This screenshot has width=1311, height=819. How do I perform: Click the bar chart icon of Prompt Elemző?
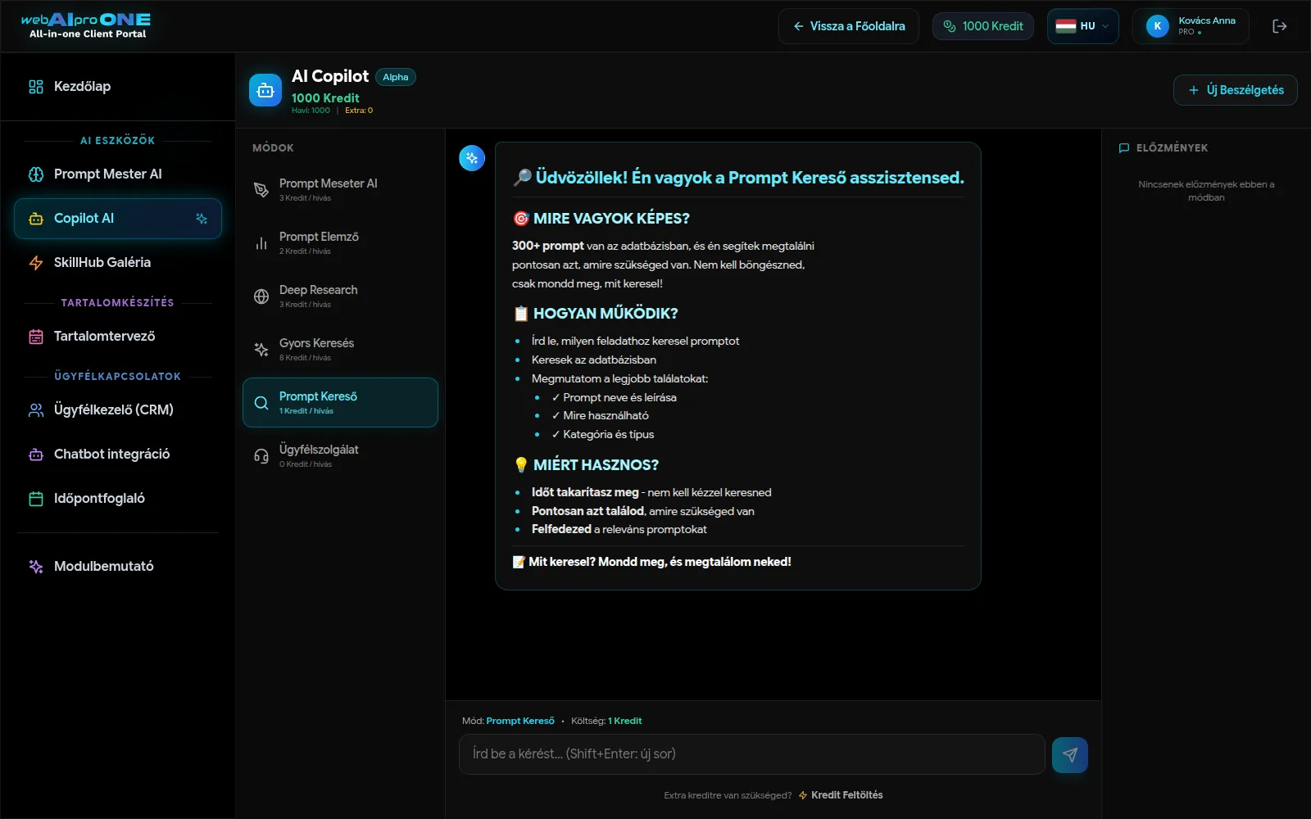pos(261,243)
